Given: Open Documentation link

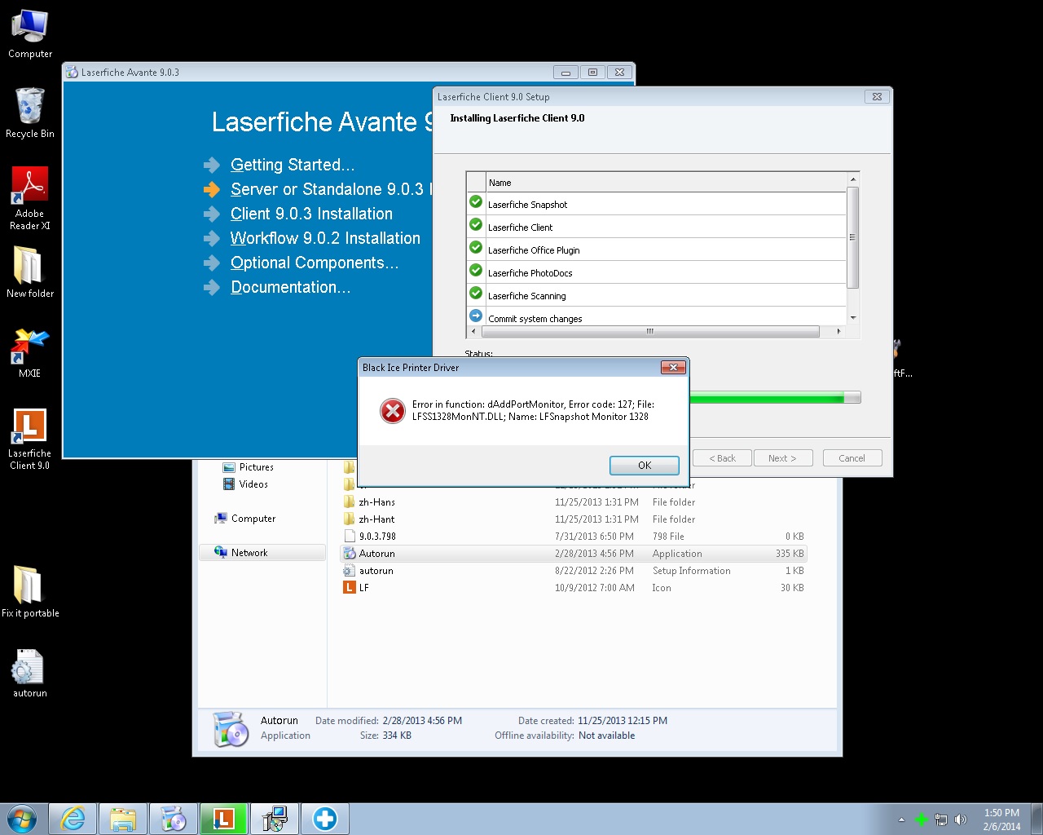Looking at the screenshot, I should pyautogui.click(x=291, y=287).
